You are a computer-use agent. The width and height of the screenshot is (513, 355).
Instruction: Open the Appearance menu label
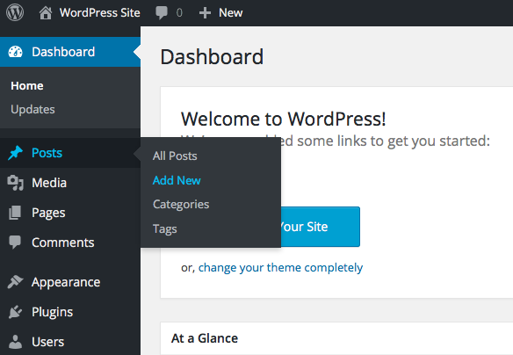point(66,282)
